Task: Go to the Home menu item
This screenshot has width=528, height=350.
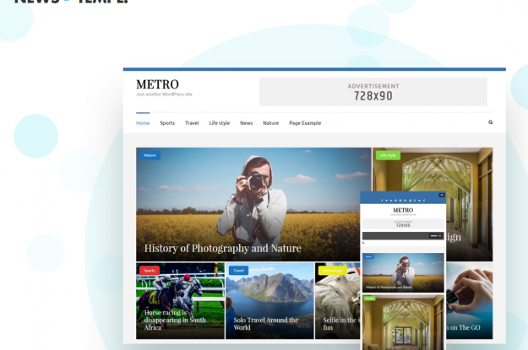Action: pos(143,123)
